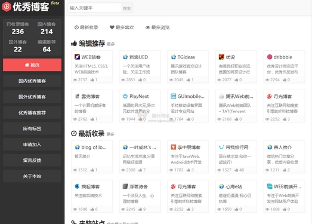Viewport: 312px width, 224px height.
Task: Click the PlayNext blue circle icon
Action: (125, 96)
